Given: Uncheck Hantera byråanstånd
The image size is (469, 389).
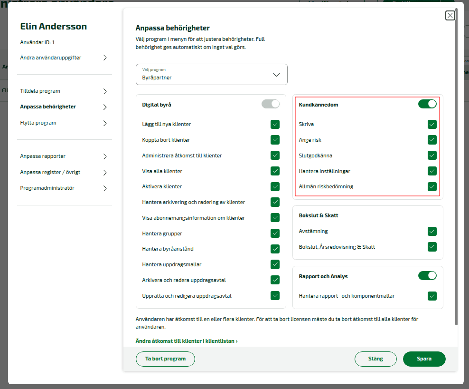Looking at the screenshot, I should point(275,249).
